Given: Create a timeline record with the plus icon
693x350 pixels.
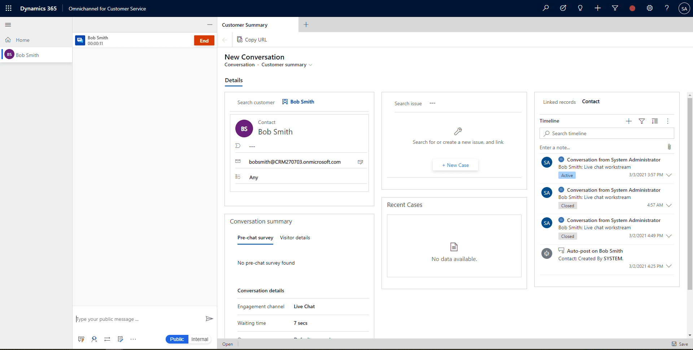Looking at the screenshot, I should (x=629, y=121).
